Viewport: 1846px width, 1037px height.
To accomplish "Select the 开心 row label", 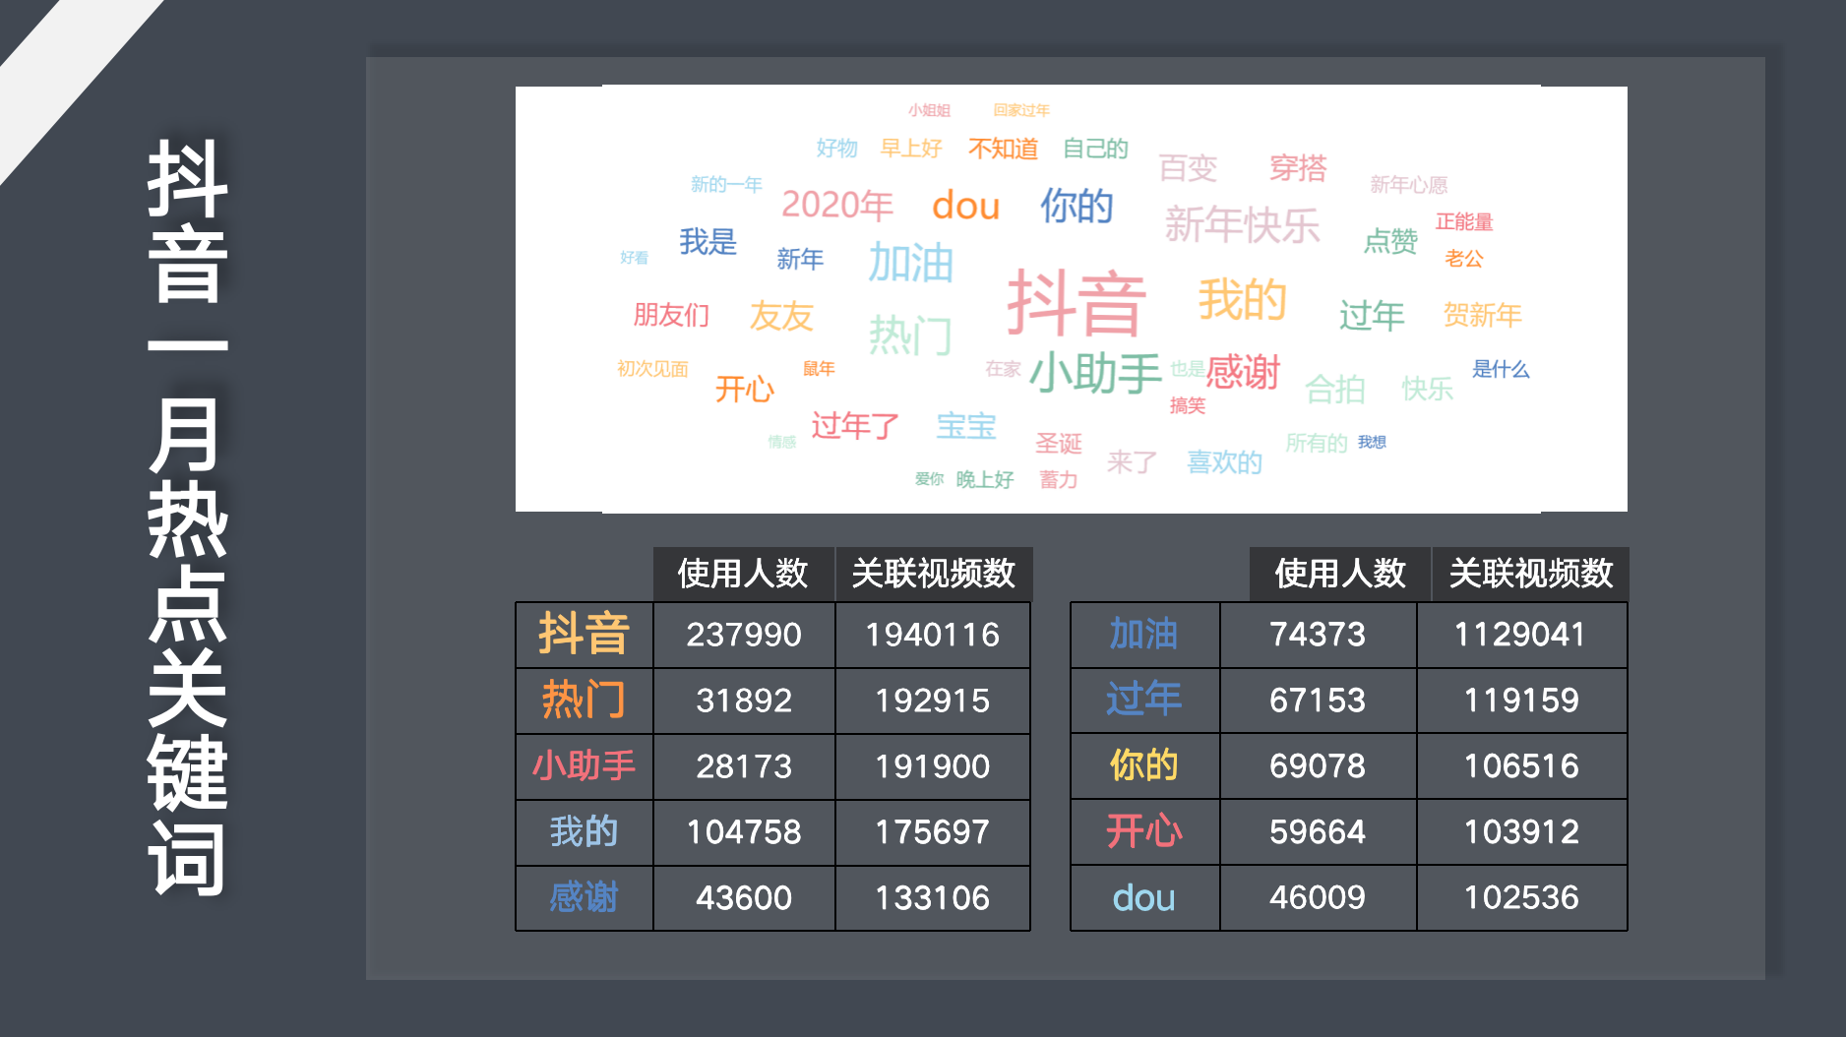I will tap(1144, 831).
